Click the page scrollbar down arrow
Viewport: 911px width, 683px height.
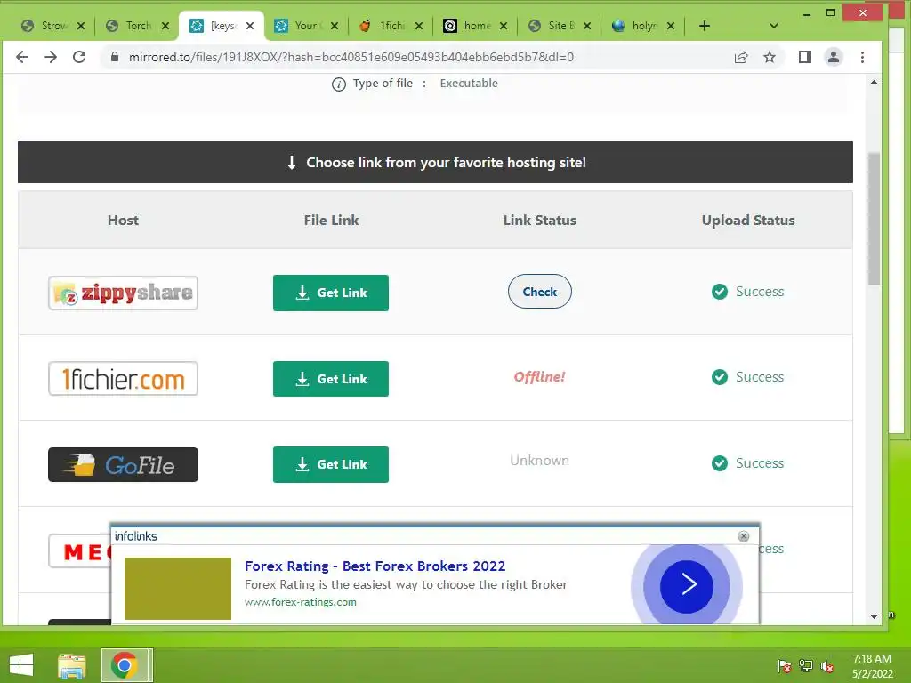pyautogui.click(x=874, y=616)
